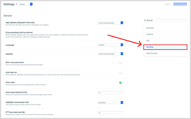Click the PTT key code override label
Image resolution: width=191 pixels, height=119 pixels.
[15, 112]
